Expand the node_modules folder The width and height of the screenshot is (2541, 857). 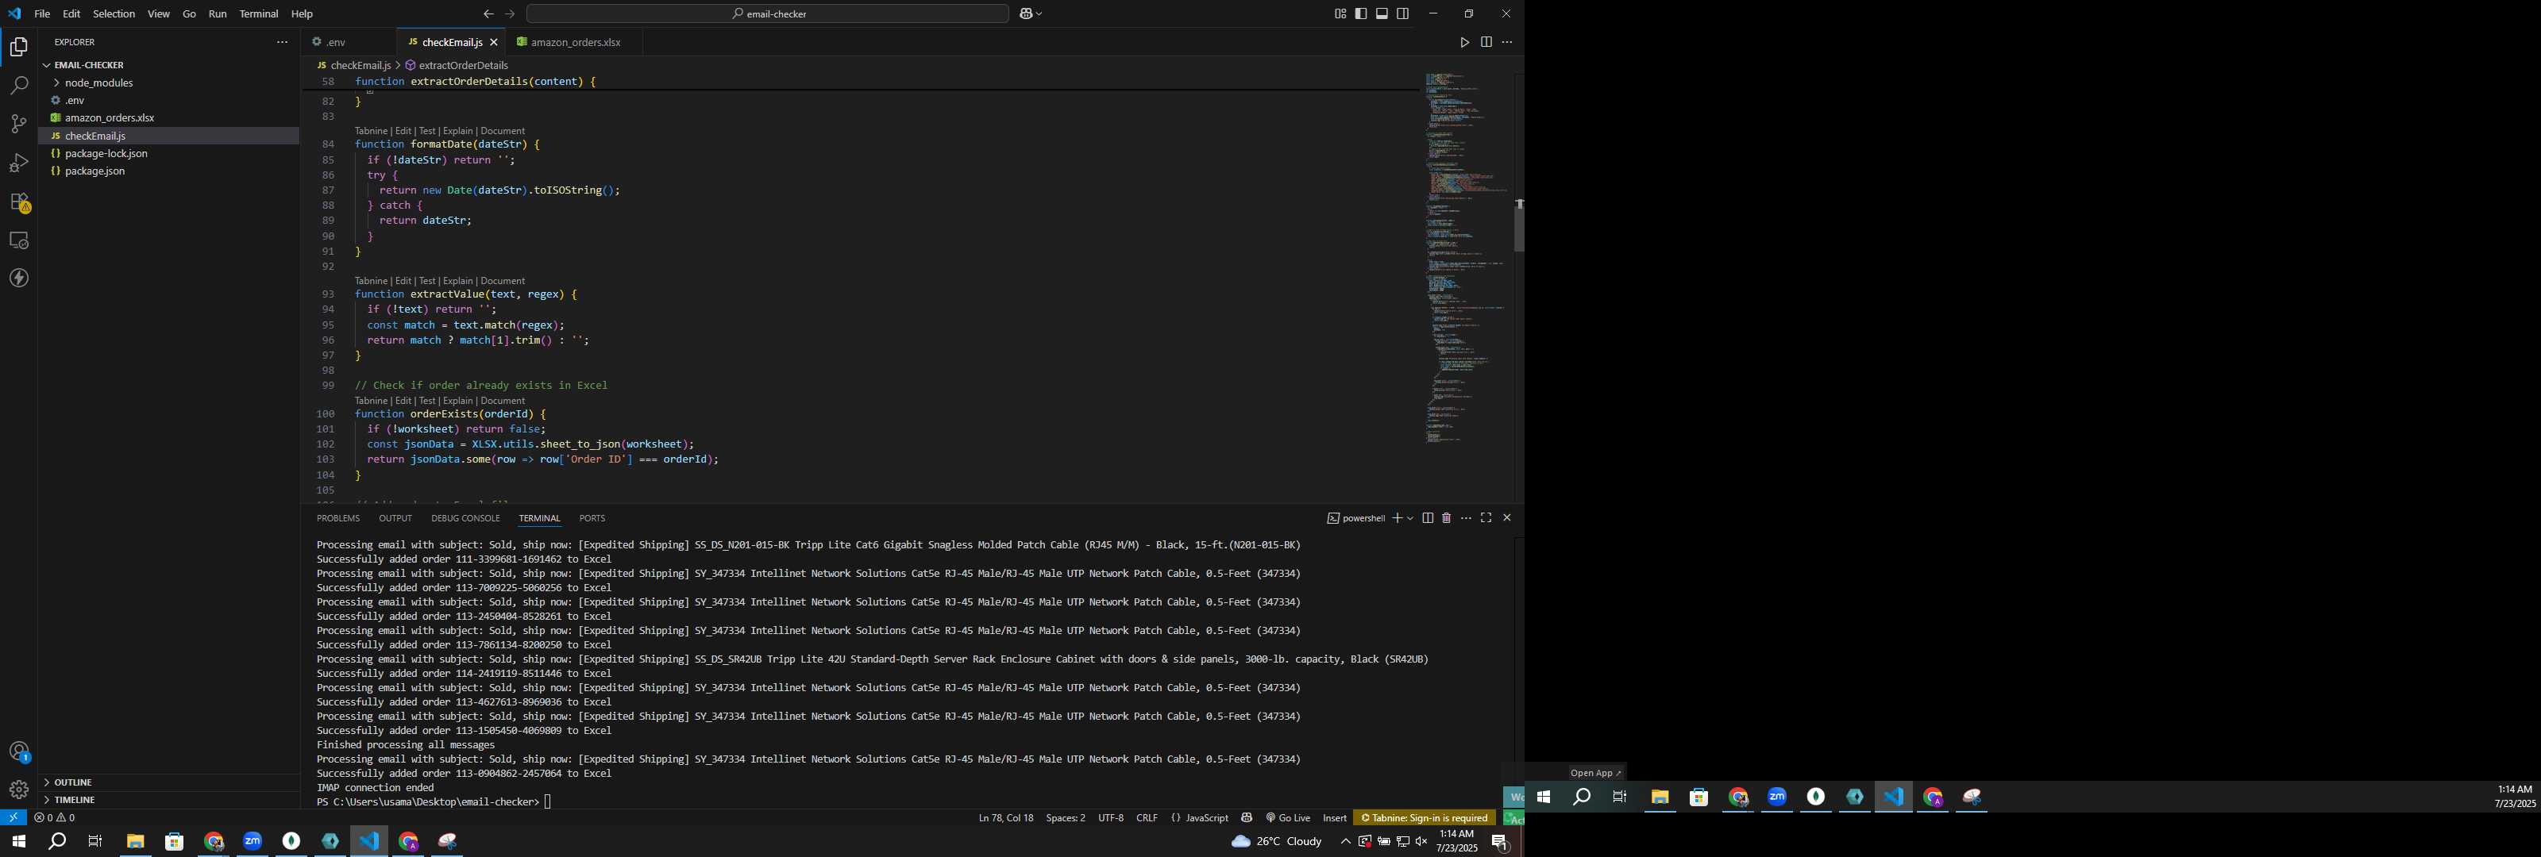[168, 83]
